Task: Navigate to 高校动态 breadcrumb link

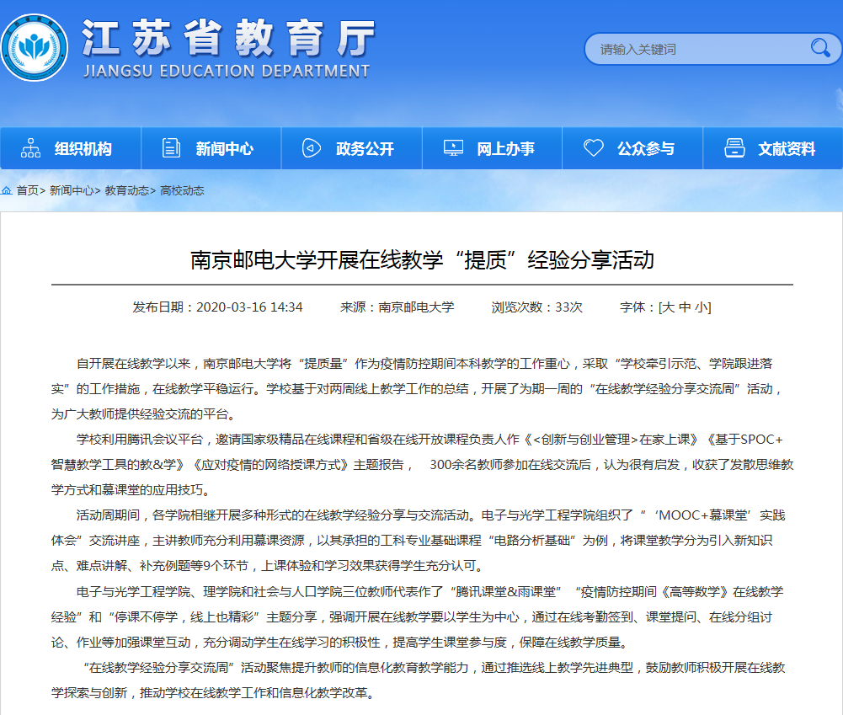Action: 182,191
